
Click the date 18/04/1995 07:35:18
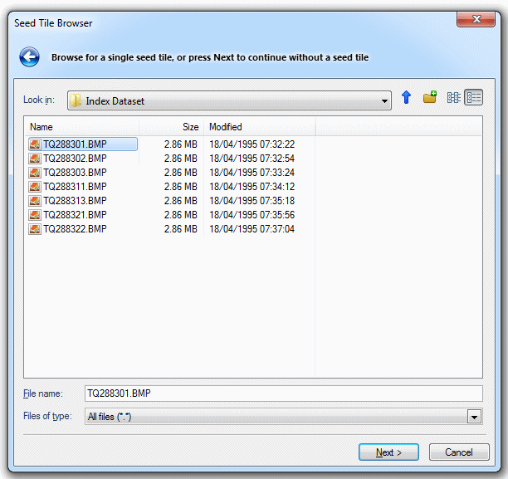pyautogui.click(x=252, y=201)
